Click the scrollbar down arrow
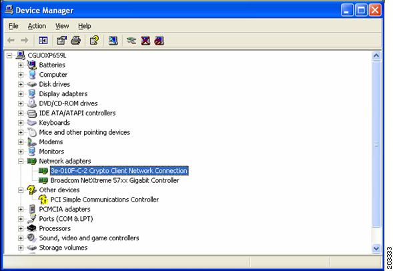This screenshot has height=271, width=393. (376, 248)
